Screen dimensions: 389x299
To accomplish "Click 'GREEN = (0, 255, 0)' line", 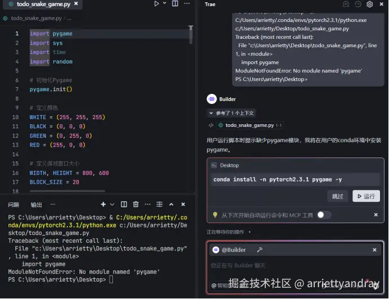I will pos(61,135).
